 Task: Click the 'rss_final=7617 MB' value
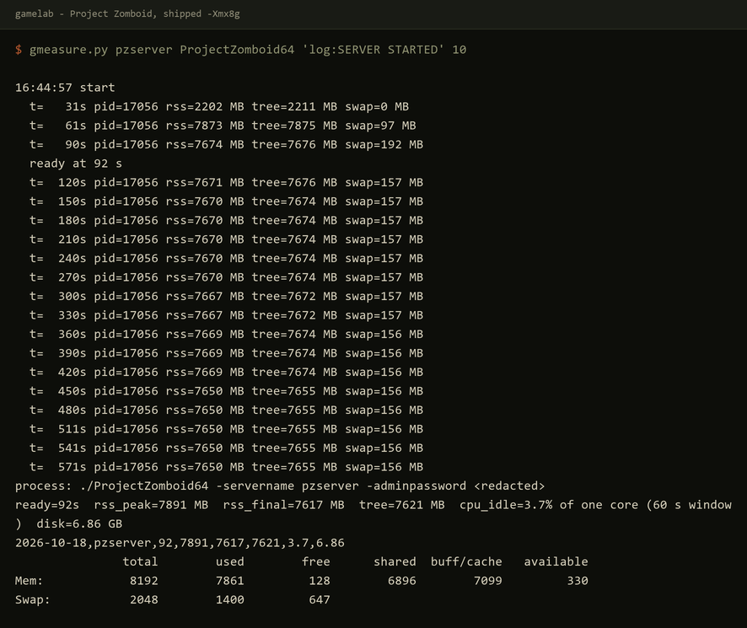point(283,505)
